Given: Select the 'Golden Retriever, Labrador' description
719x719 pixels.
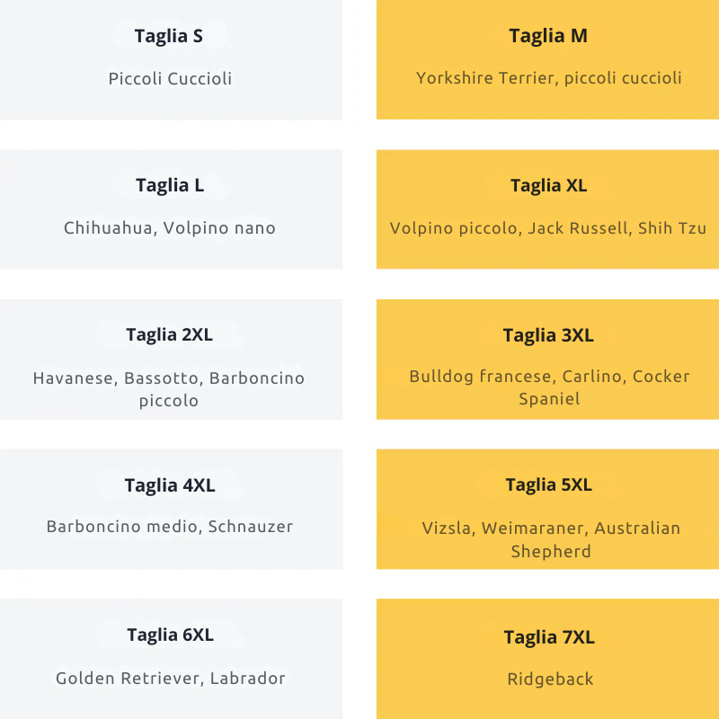Looking at the screenshot, I should click(x=171, y=679).
